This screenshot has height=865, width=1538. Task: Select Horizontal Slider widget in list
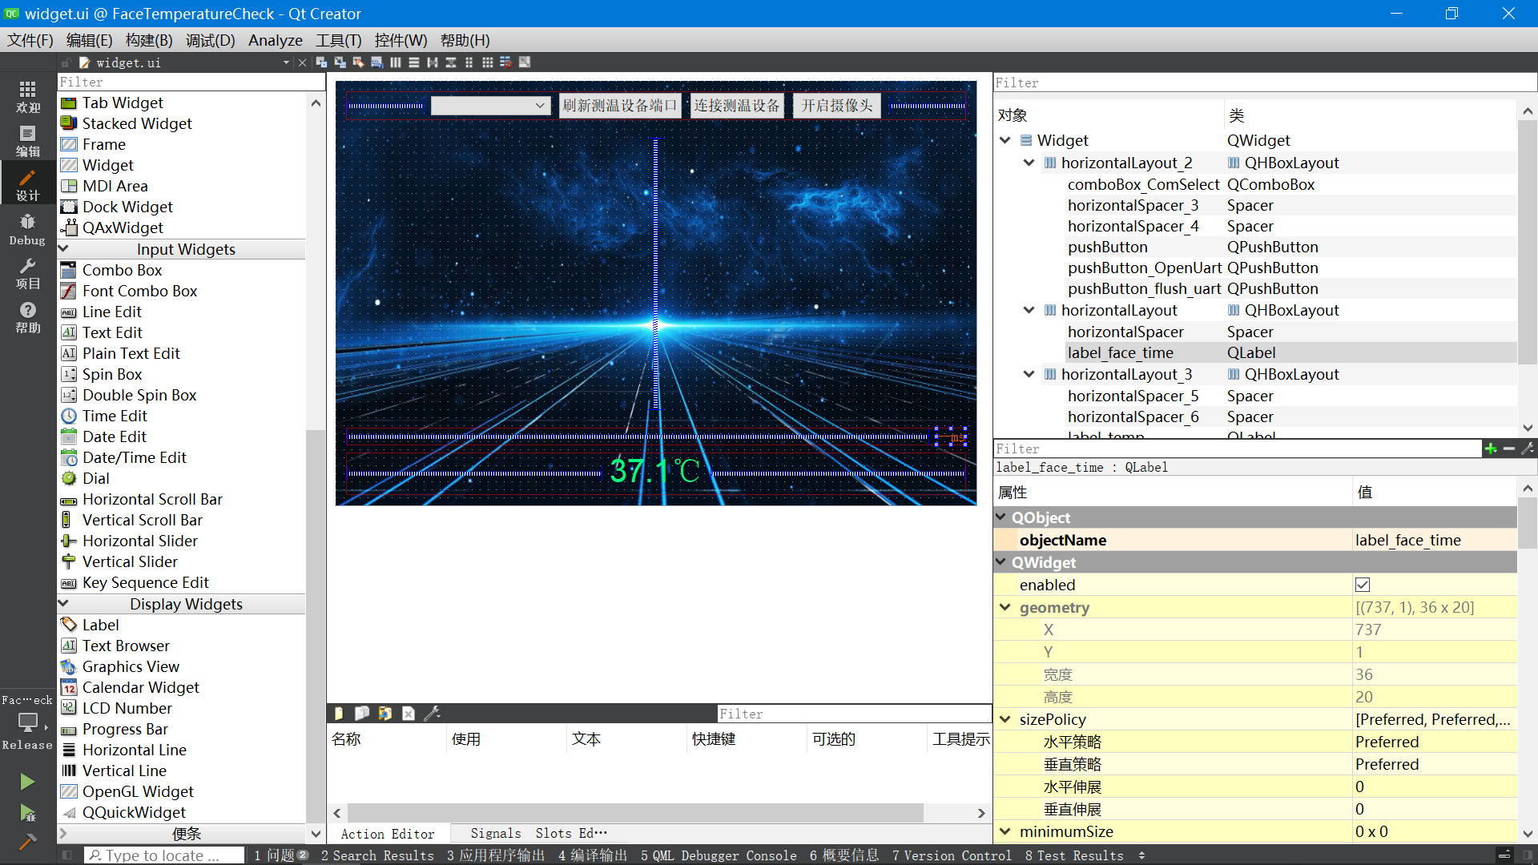(x=139, y=541)
